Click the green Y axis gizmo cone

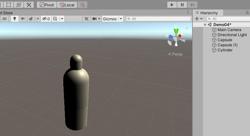(x=176, y=32)
